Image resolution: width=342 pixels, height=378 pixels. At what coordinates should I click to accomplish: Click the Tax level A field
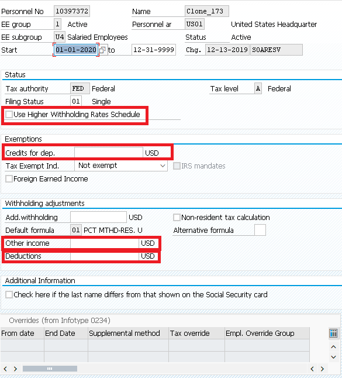click(x=258, y=88)
